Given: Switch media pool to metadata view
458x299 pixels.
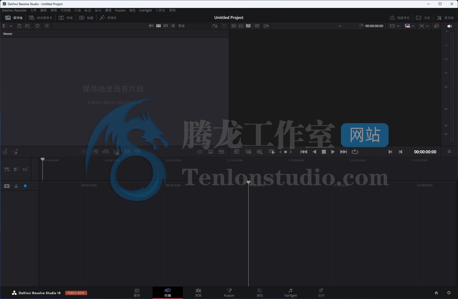Looking at the screenshot, I should pyautogui.click(x=151, y=26).
